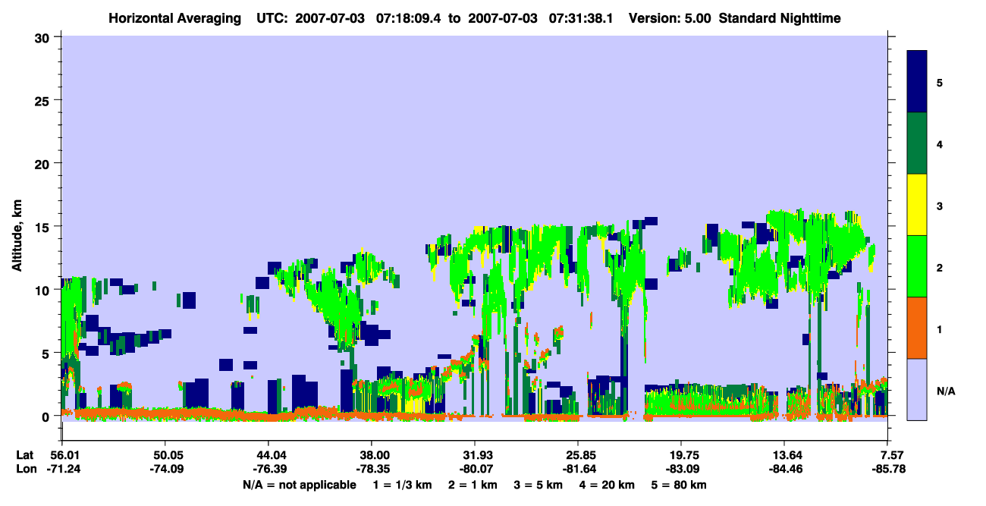
Task: Click longitude value -84.46
Action: [784, 468]
